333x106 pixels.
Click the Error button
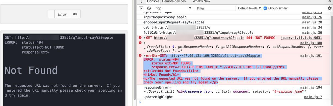(x=62, y=14)
